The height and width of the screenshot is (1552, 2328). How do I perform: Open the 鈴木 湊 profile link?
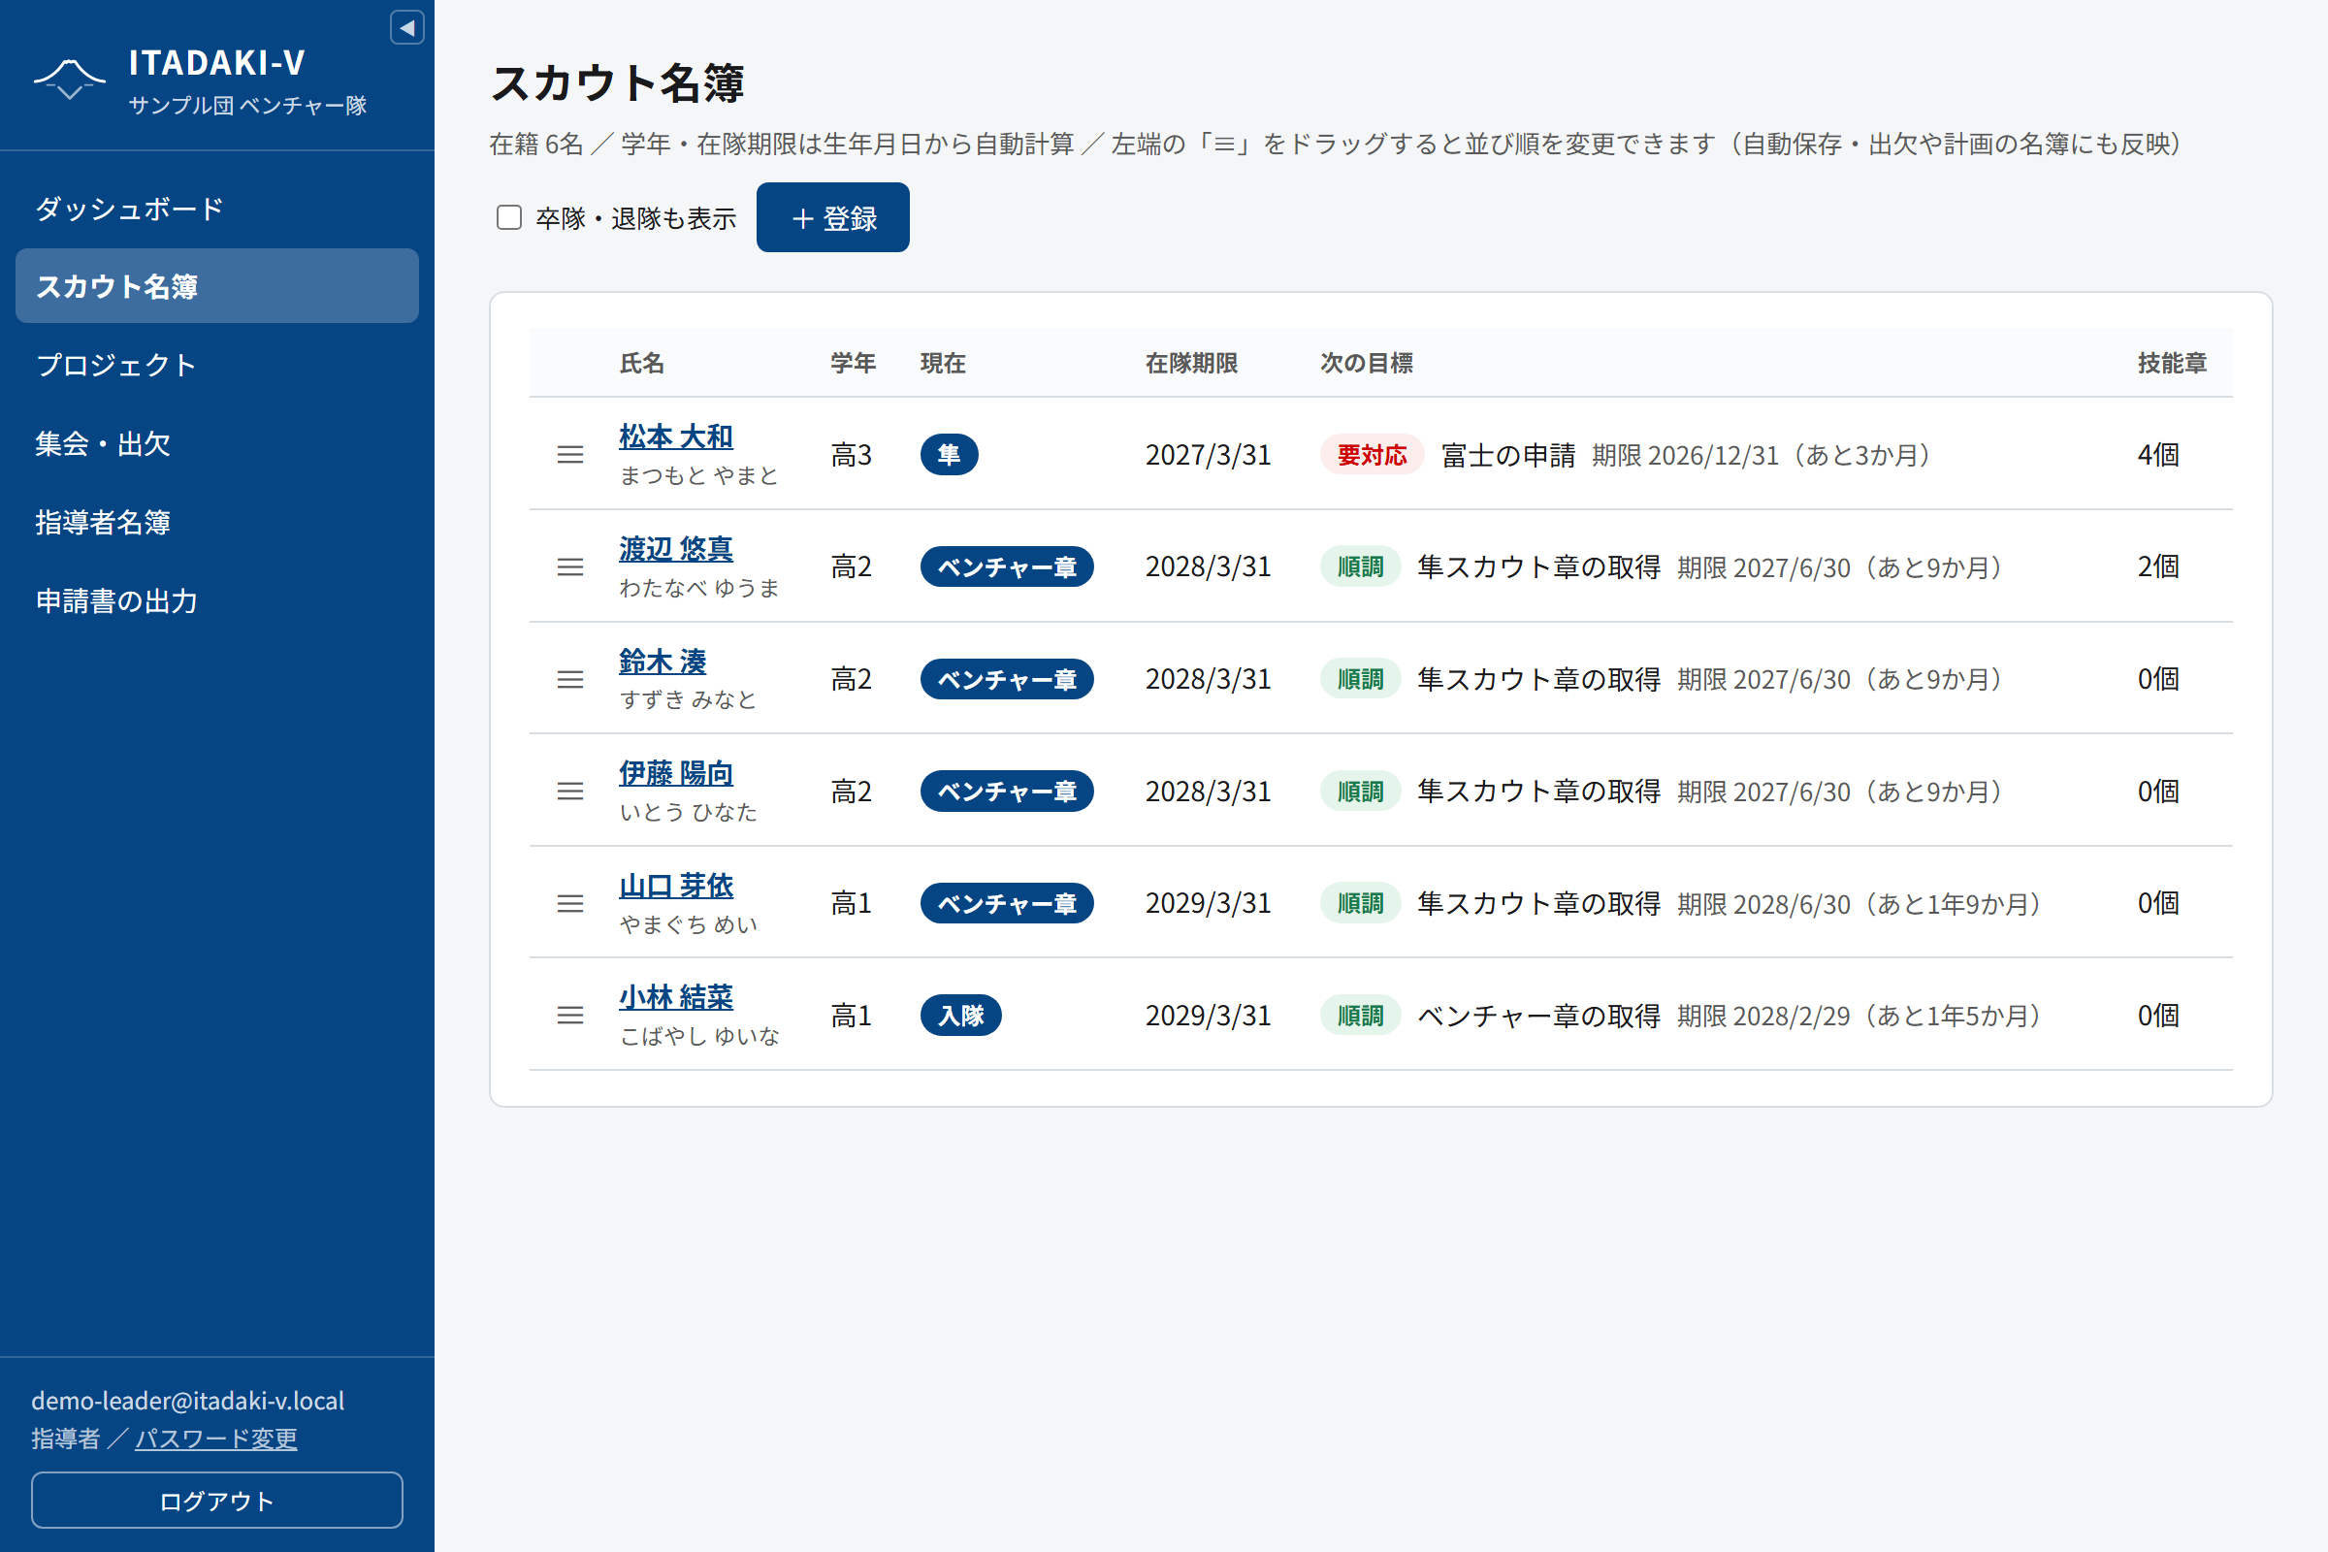tap(663, 662)
